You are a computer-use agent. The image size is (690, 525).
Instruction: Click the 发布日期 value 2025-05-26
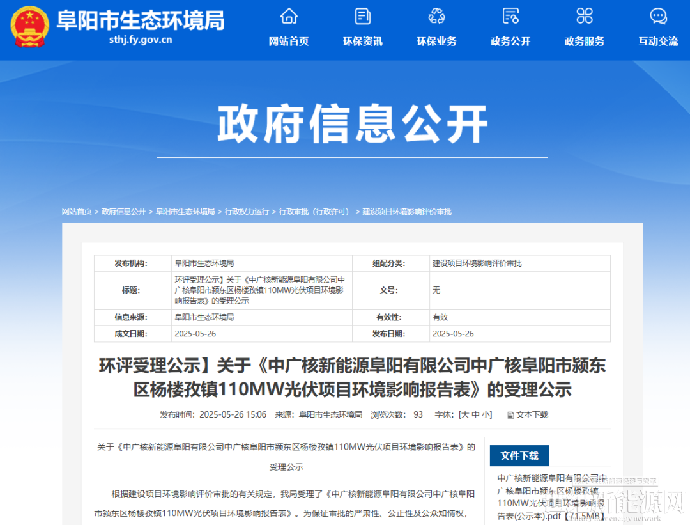tap(453, 334)
